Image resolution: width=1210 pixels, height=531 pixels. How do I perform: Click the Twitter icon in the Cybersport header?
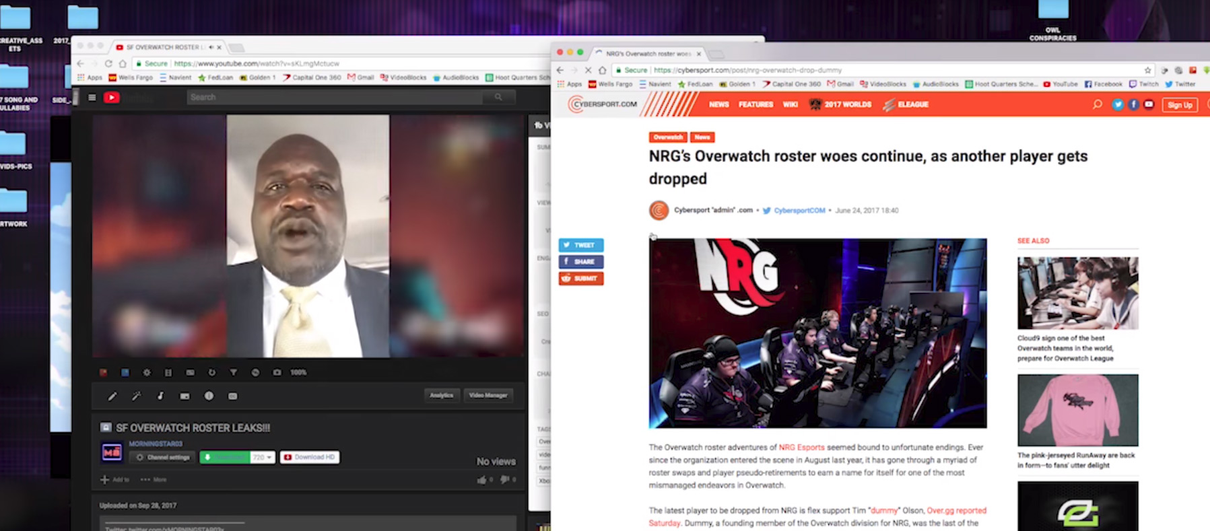1118,104
